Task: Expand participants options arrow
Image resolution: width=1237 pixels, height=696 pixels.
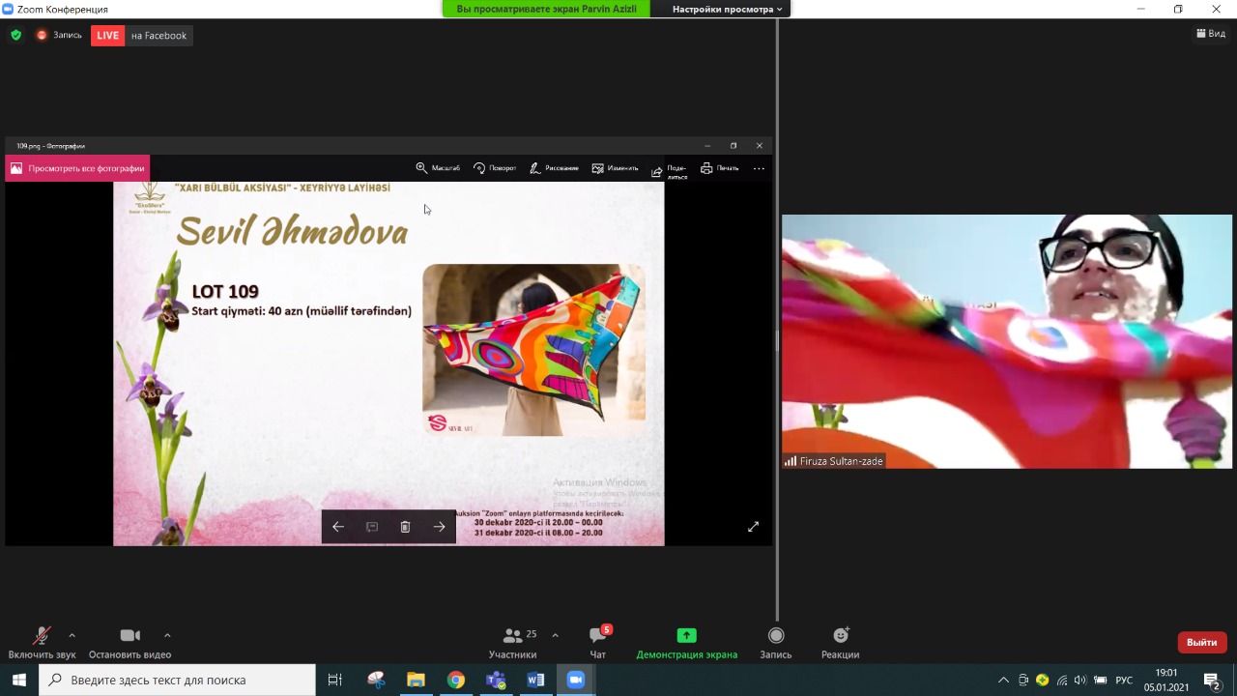Action: pyautogui.click(x=555, y=635)
